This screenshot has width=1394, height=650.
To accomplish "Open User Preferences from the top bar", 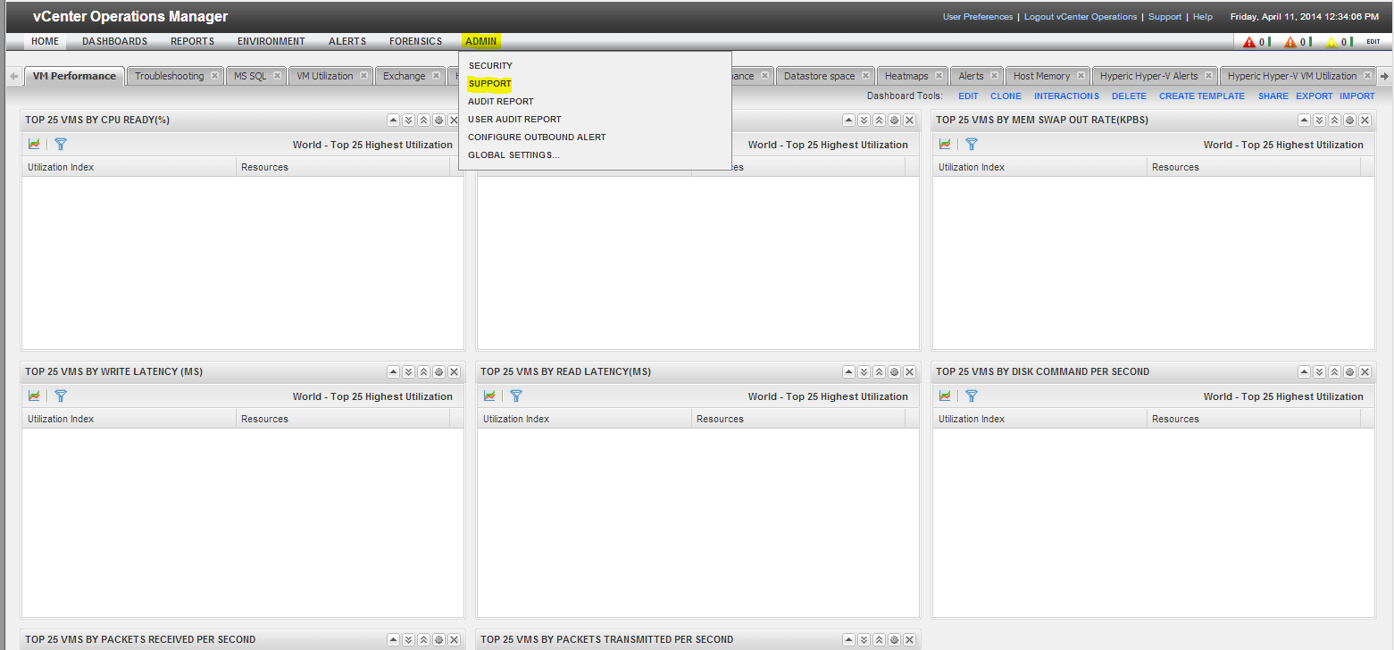I will pos(978,16).
